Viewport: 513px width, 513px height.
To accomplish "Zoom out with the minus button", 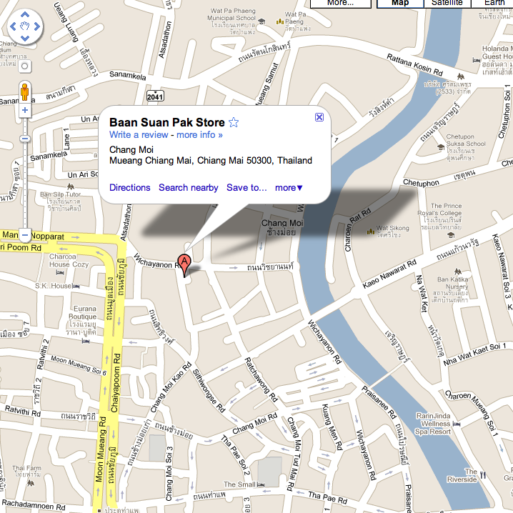I will (25, 235).
